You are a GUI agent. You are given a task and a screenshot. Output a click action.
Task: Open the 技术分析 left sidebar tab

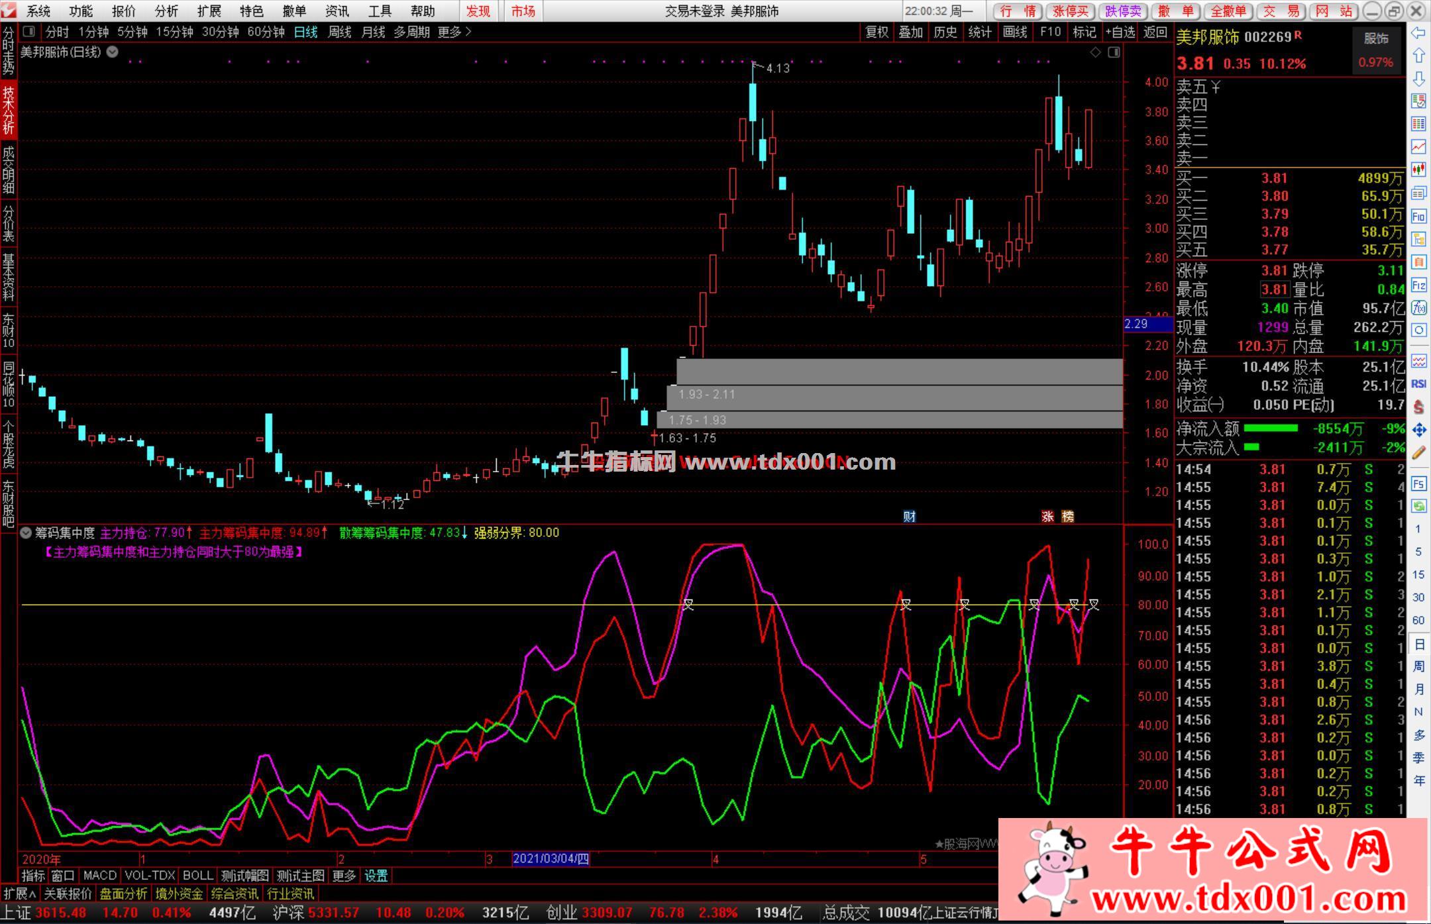pyautogui.click(x=8, y=109)
